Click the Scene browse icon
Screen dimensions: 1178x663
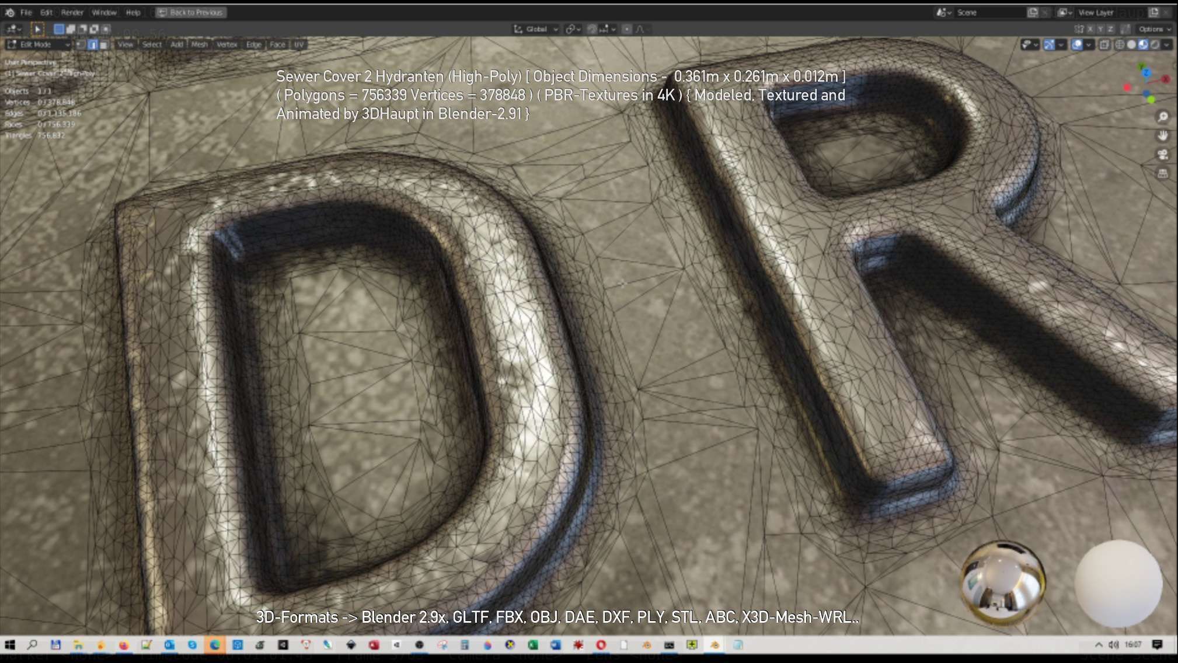point(944,12)
